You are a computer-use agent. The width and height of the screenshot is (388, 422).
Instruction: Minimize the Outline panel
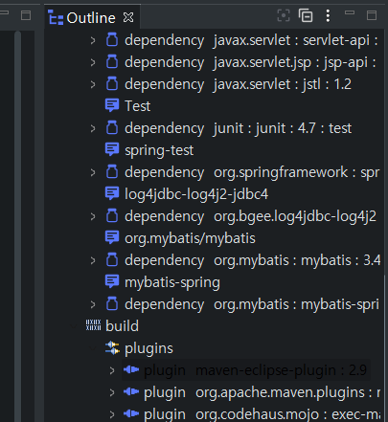pos(350,13)
